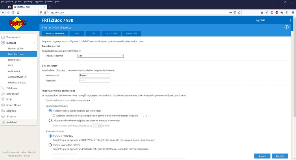Close the FRITZ!Box 7530 browser tab
This screenshot has width=296, height=160.
[x=45, y=7]
